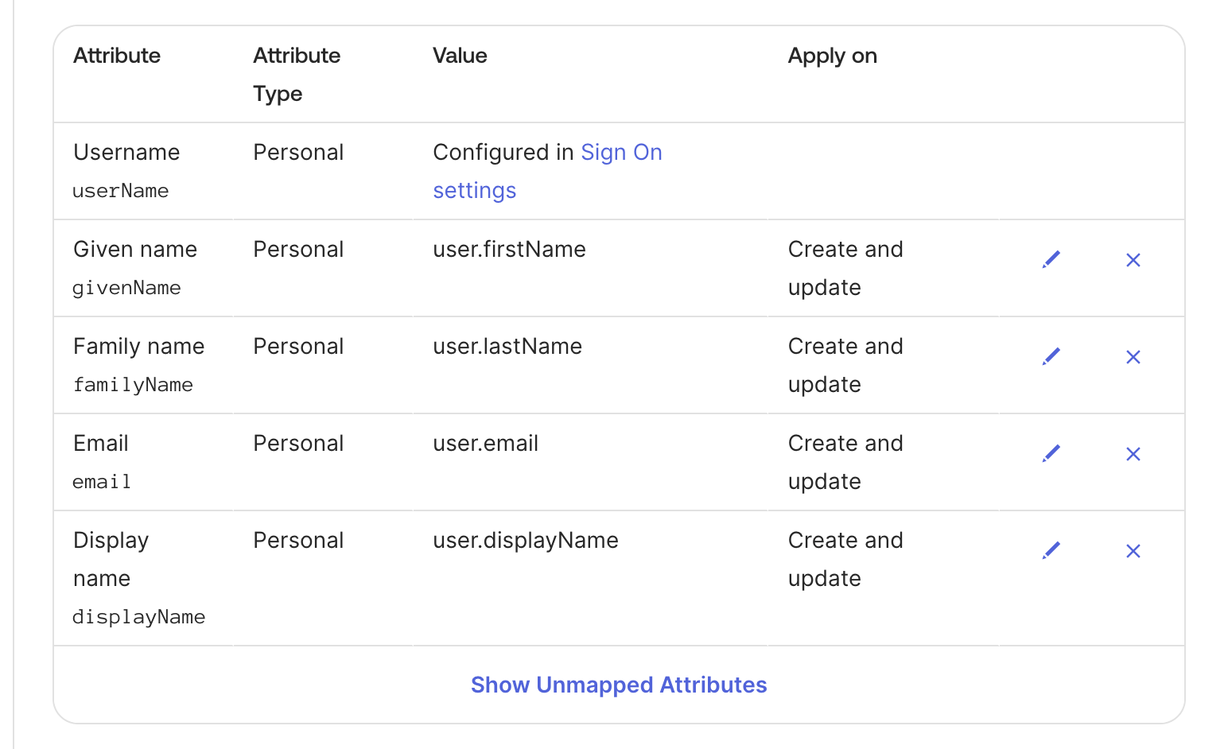1228x749 pixels.
Task: Edit the Given name attribute mapping
Action: 1051,260
